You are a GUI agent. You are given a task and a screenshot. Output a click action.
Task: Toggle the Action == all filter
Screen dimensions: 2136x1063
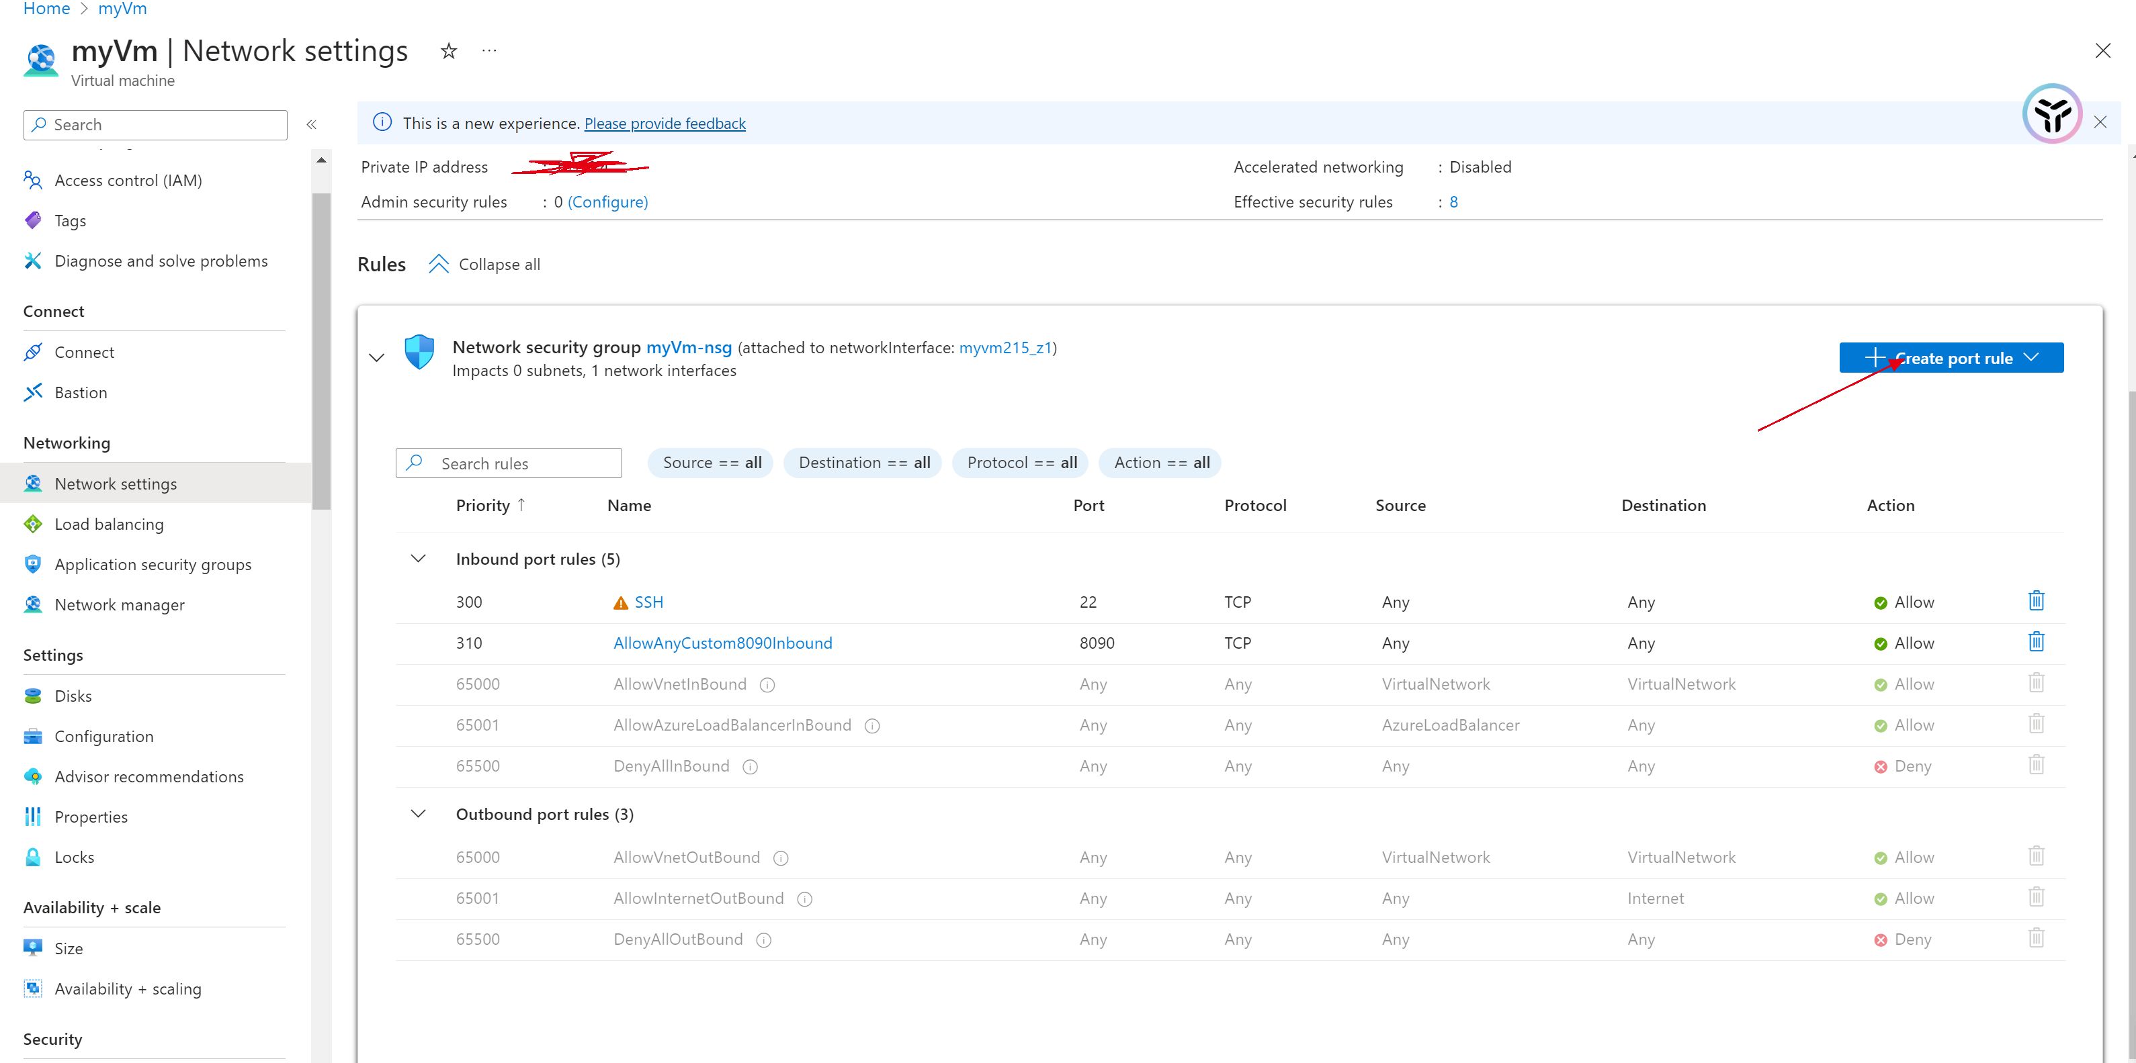point(1161,462)
